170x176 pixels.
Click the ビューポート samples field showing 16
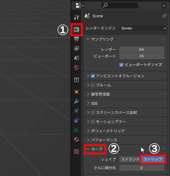(x=141, y=56)
